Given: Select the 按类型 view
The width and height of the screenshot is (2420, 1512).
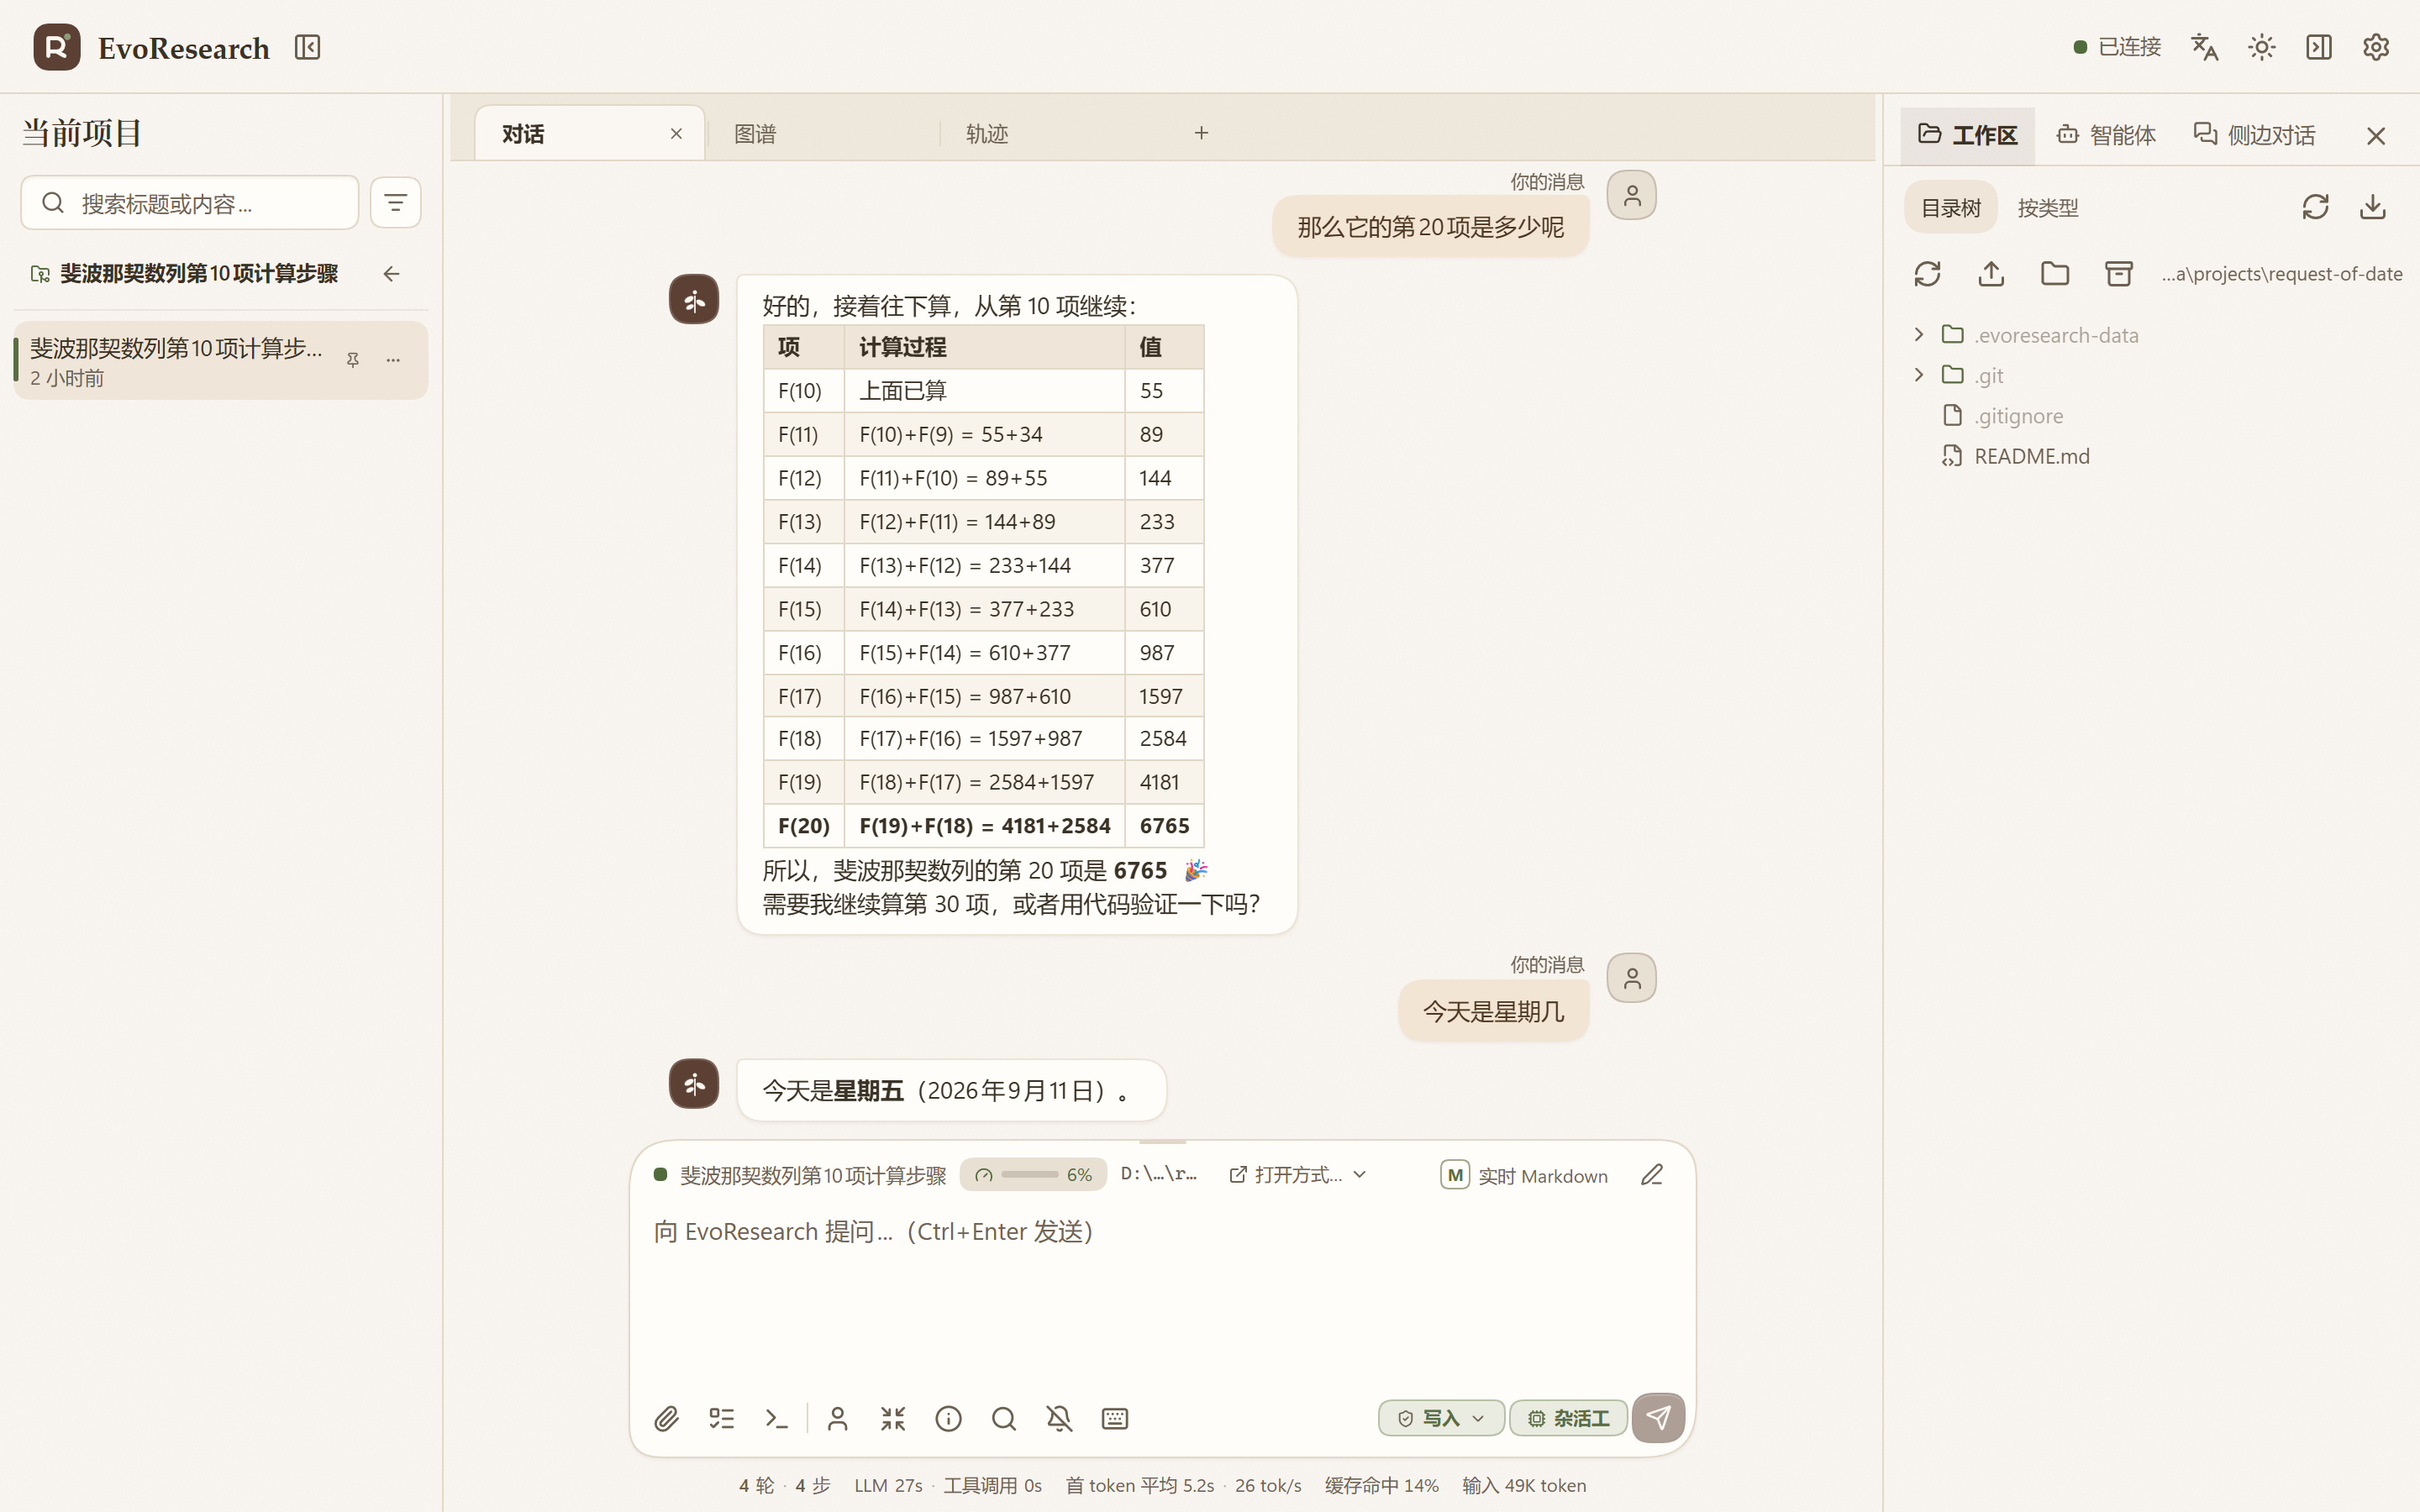Looking at the screenshot, I should (2047, 207).
